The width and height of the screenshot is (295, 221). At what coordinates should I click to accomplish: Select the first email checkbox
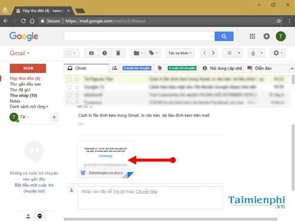69,79
